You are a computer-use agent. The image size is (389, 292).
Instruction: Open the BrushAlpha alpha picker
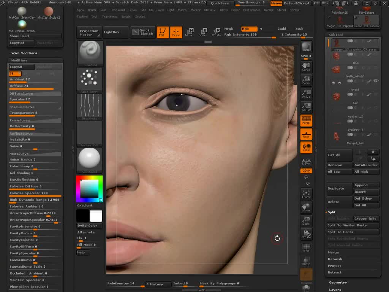pyautogui.click(x=89, y=107)
